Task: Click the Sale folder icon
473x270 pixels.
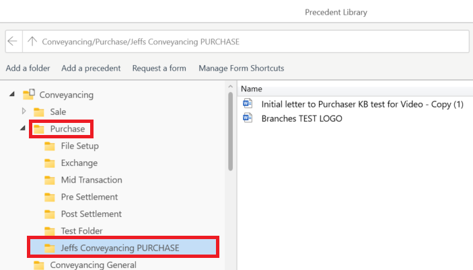Action: (39, 111)
